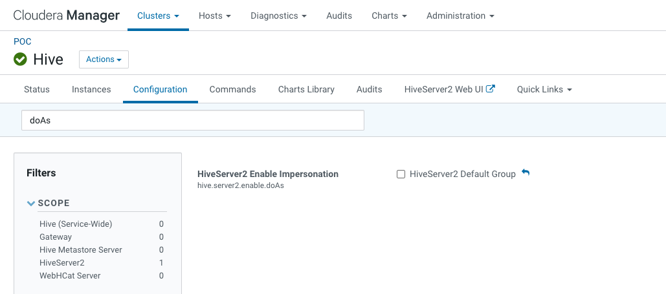Viewport: 666px width, 294px height.
Task: Go to Audits in the top navigation bar
Action: coord(339,16)
